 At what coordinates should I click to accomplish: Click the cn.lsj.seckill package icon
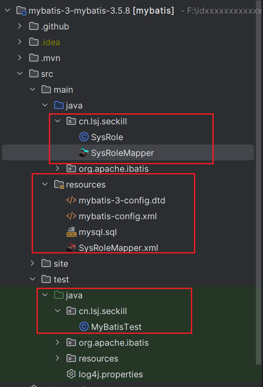pos(71,121)
